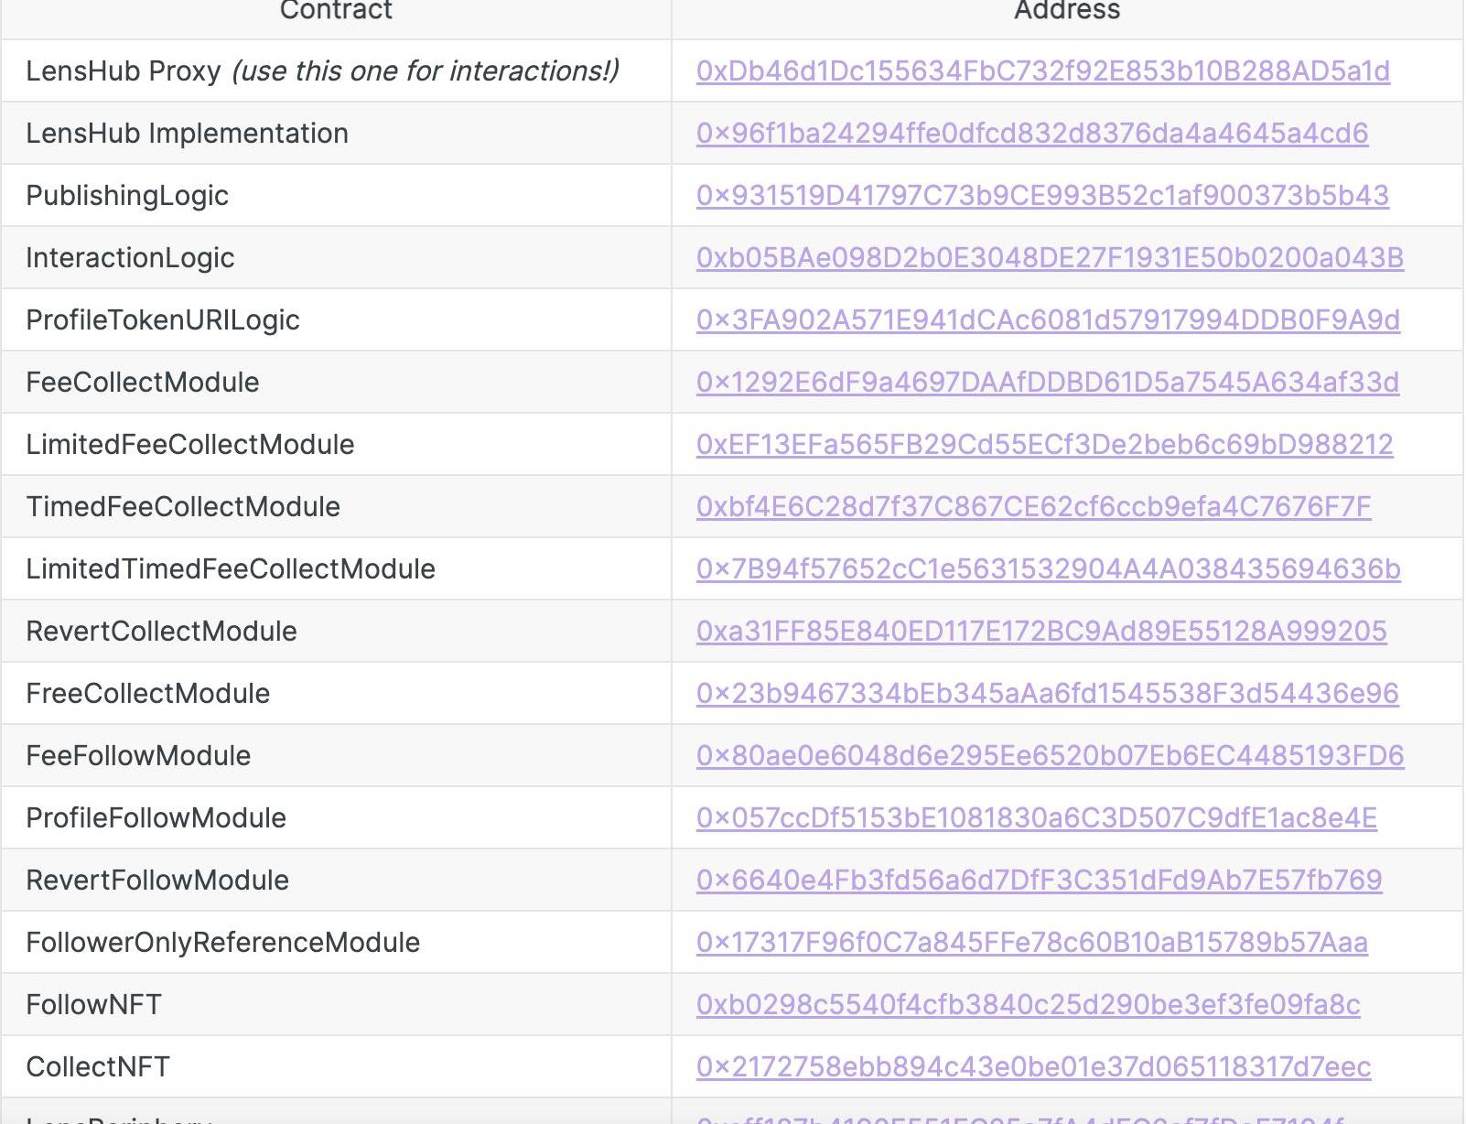Viewport: 1466px width, 1124px height.
Task: Click the CollectNFT contract address
Action: [1033, 1067]
